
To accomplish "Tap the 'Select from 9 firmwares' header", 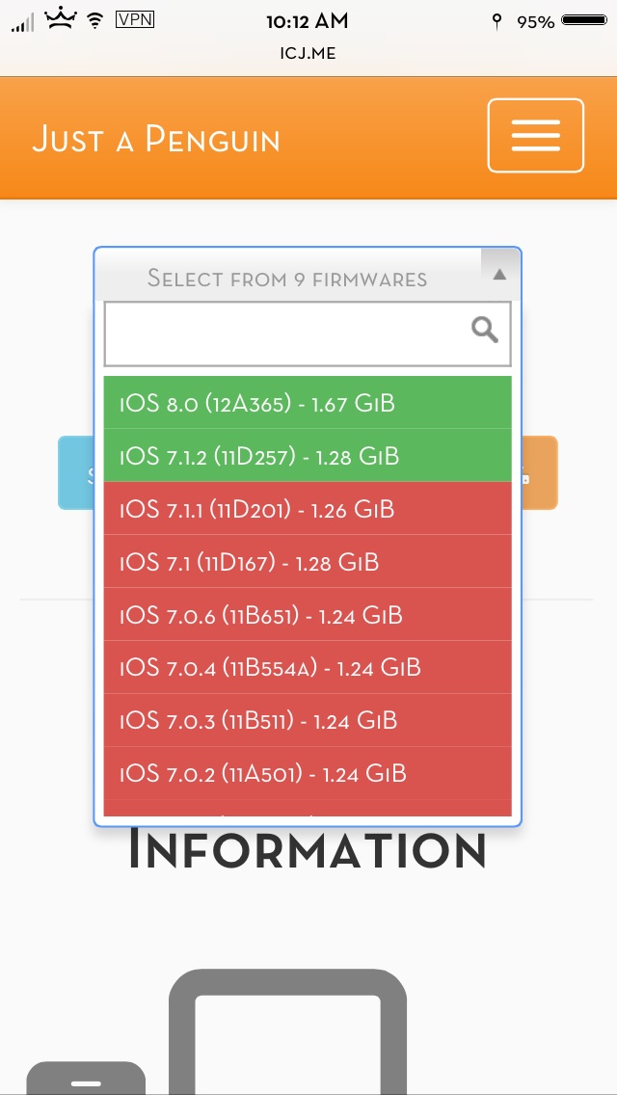I will pyautogui.click(x=287, y=279).
